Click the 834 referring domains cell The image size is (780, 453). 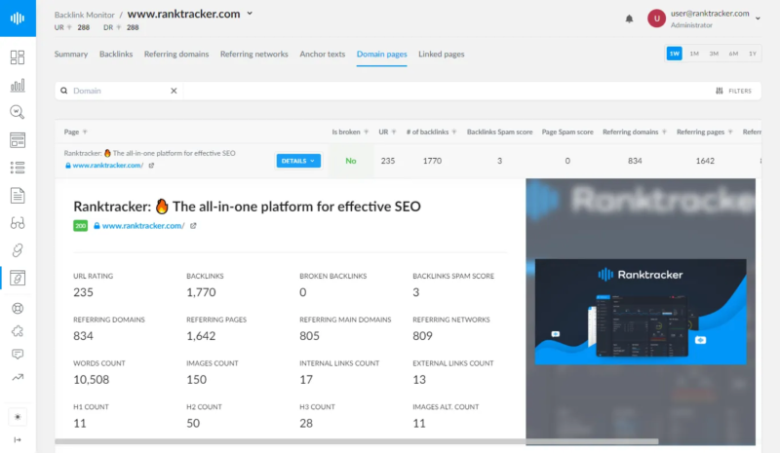[635, 161]
